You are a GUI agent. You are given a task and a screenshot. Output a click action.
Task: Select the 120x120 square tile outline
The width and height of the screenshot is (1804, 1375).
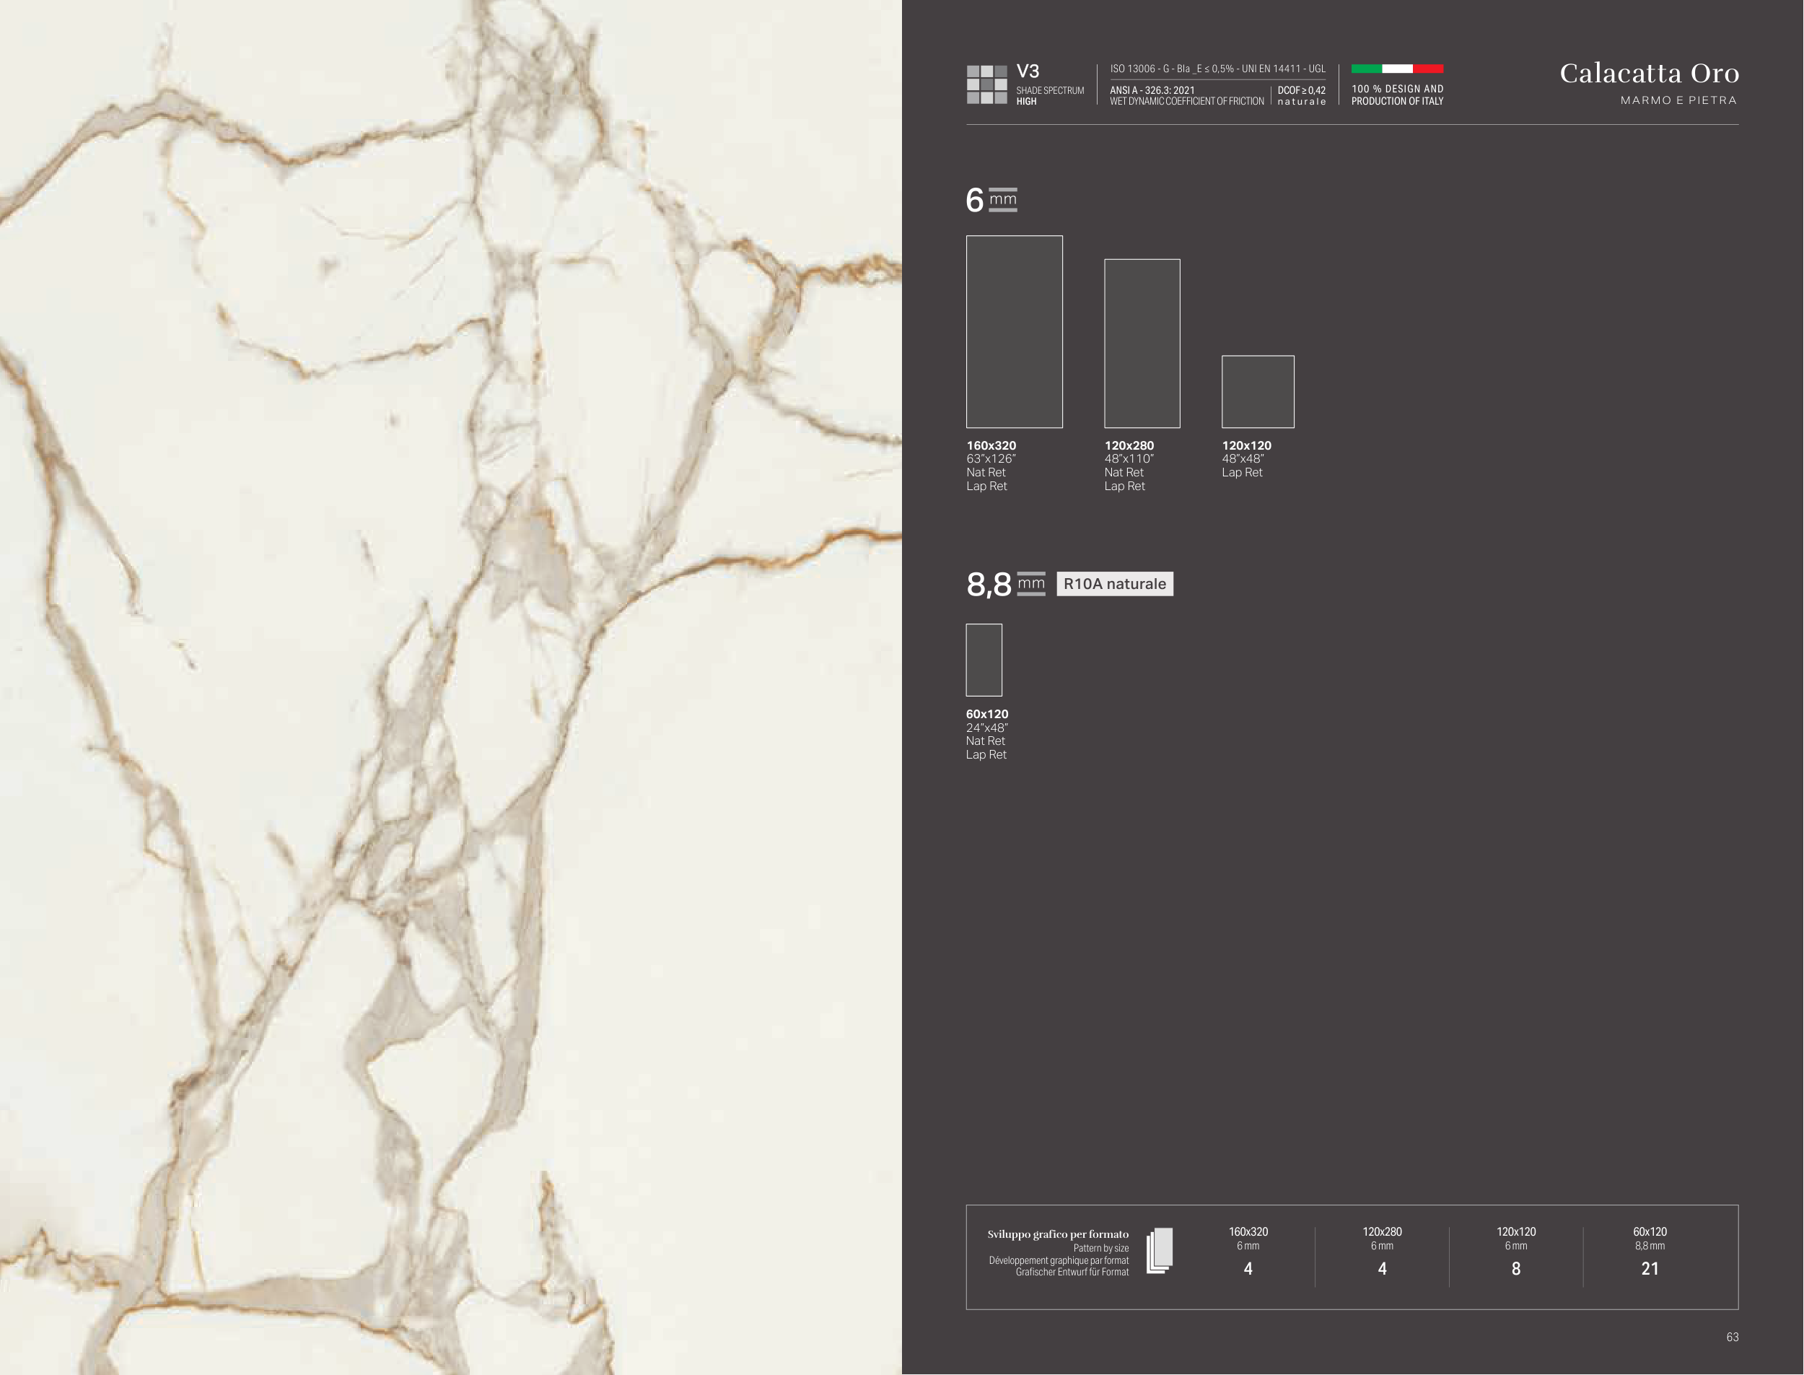point(1258,391)
